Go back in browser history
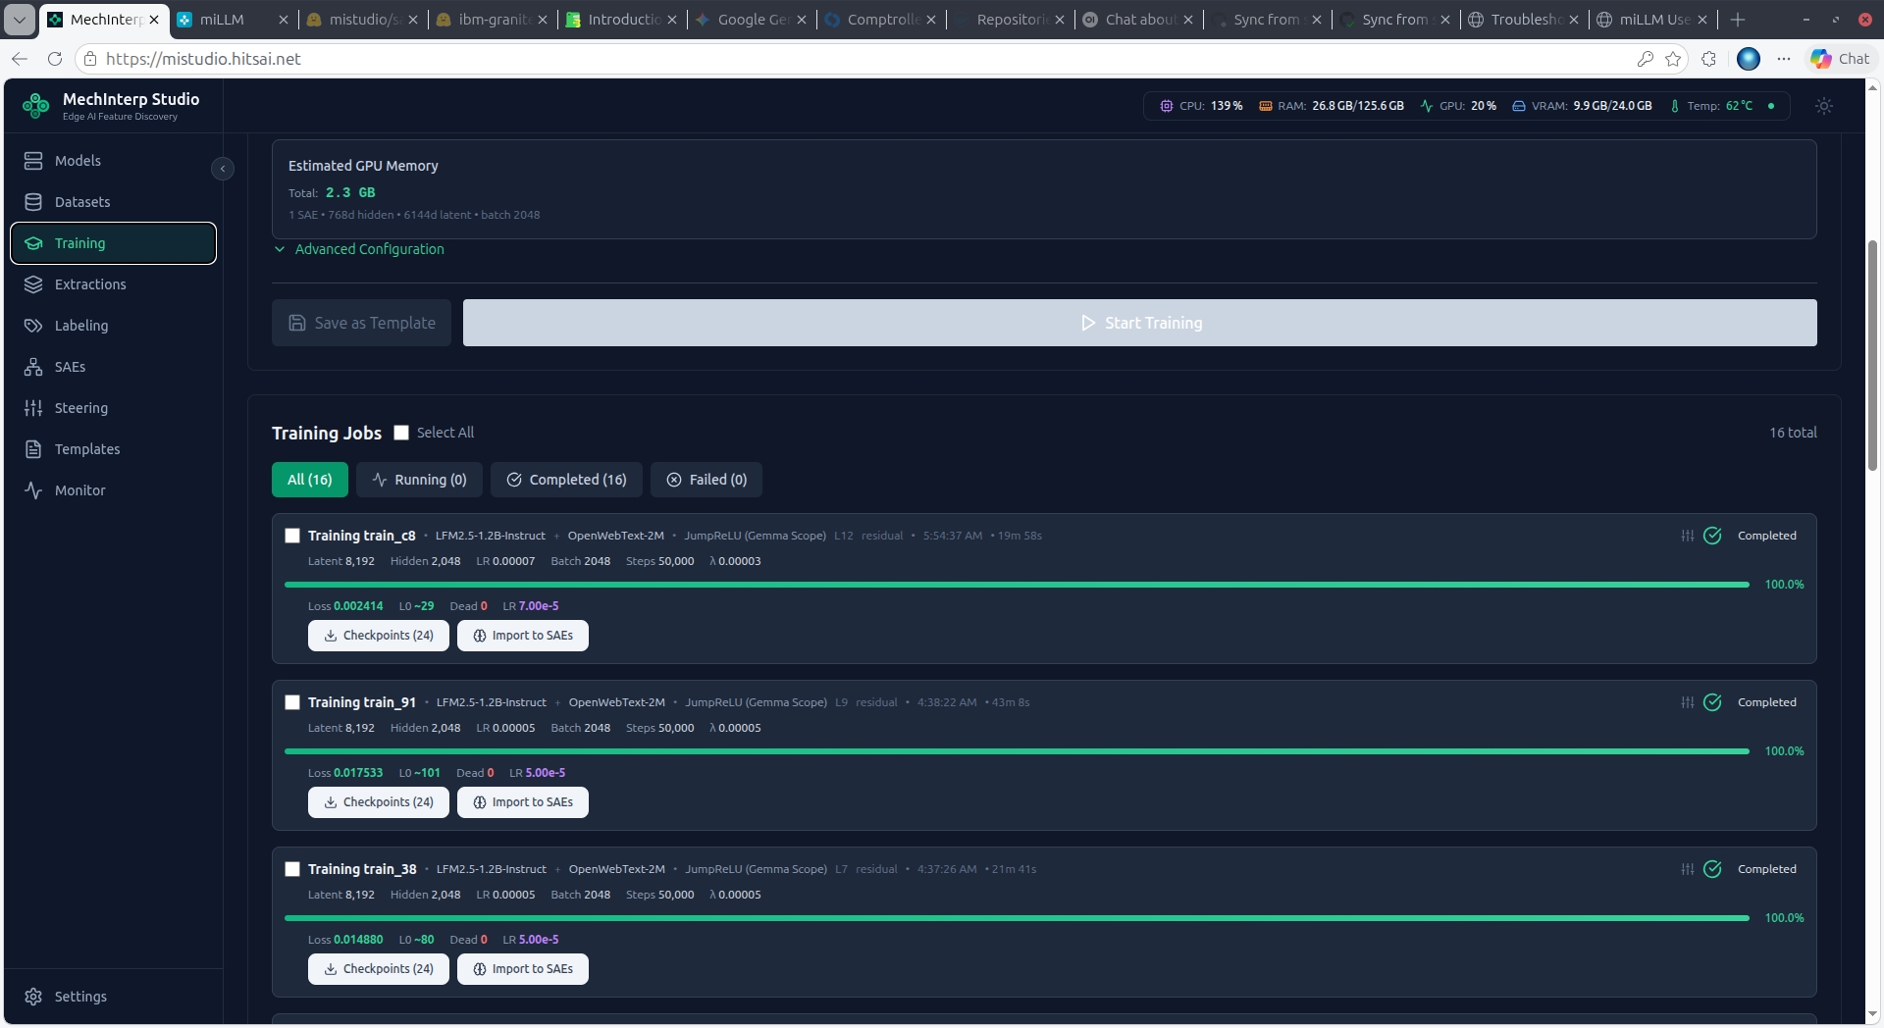1884x1028 pixels. coord(20,59)
